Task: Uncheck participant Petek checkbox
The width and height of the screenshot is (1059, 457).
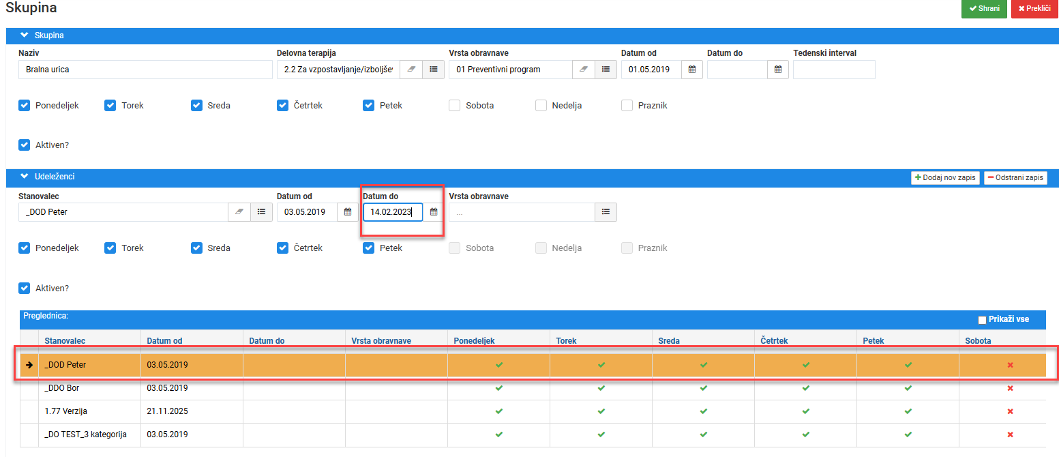Action: [368, 248]
